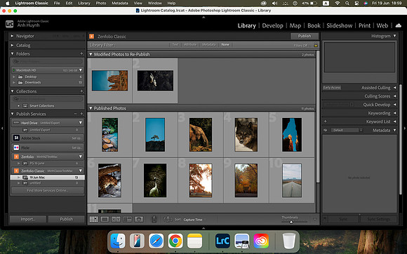Enable Text filter in Library Filter
The image size is (407, 254).
[175, 45]
